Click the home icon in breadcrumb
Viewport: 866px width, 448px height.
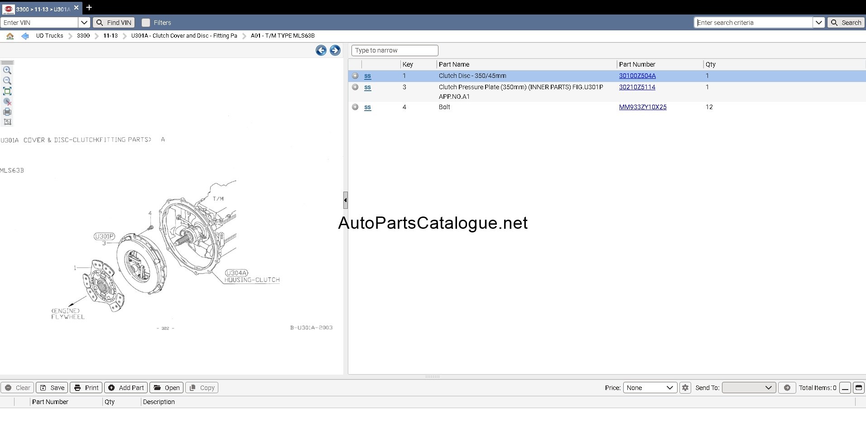[x=10, y=36]
